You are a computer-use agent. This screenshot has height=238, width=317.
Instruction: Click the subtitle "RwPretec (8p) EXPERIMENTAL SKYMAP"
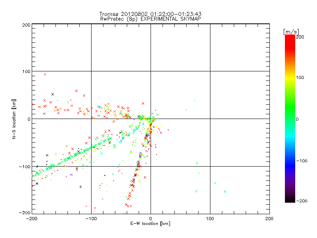(151, 19)
